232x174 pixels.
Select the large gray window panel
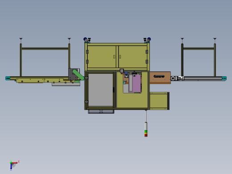101,90
